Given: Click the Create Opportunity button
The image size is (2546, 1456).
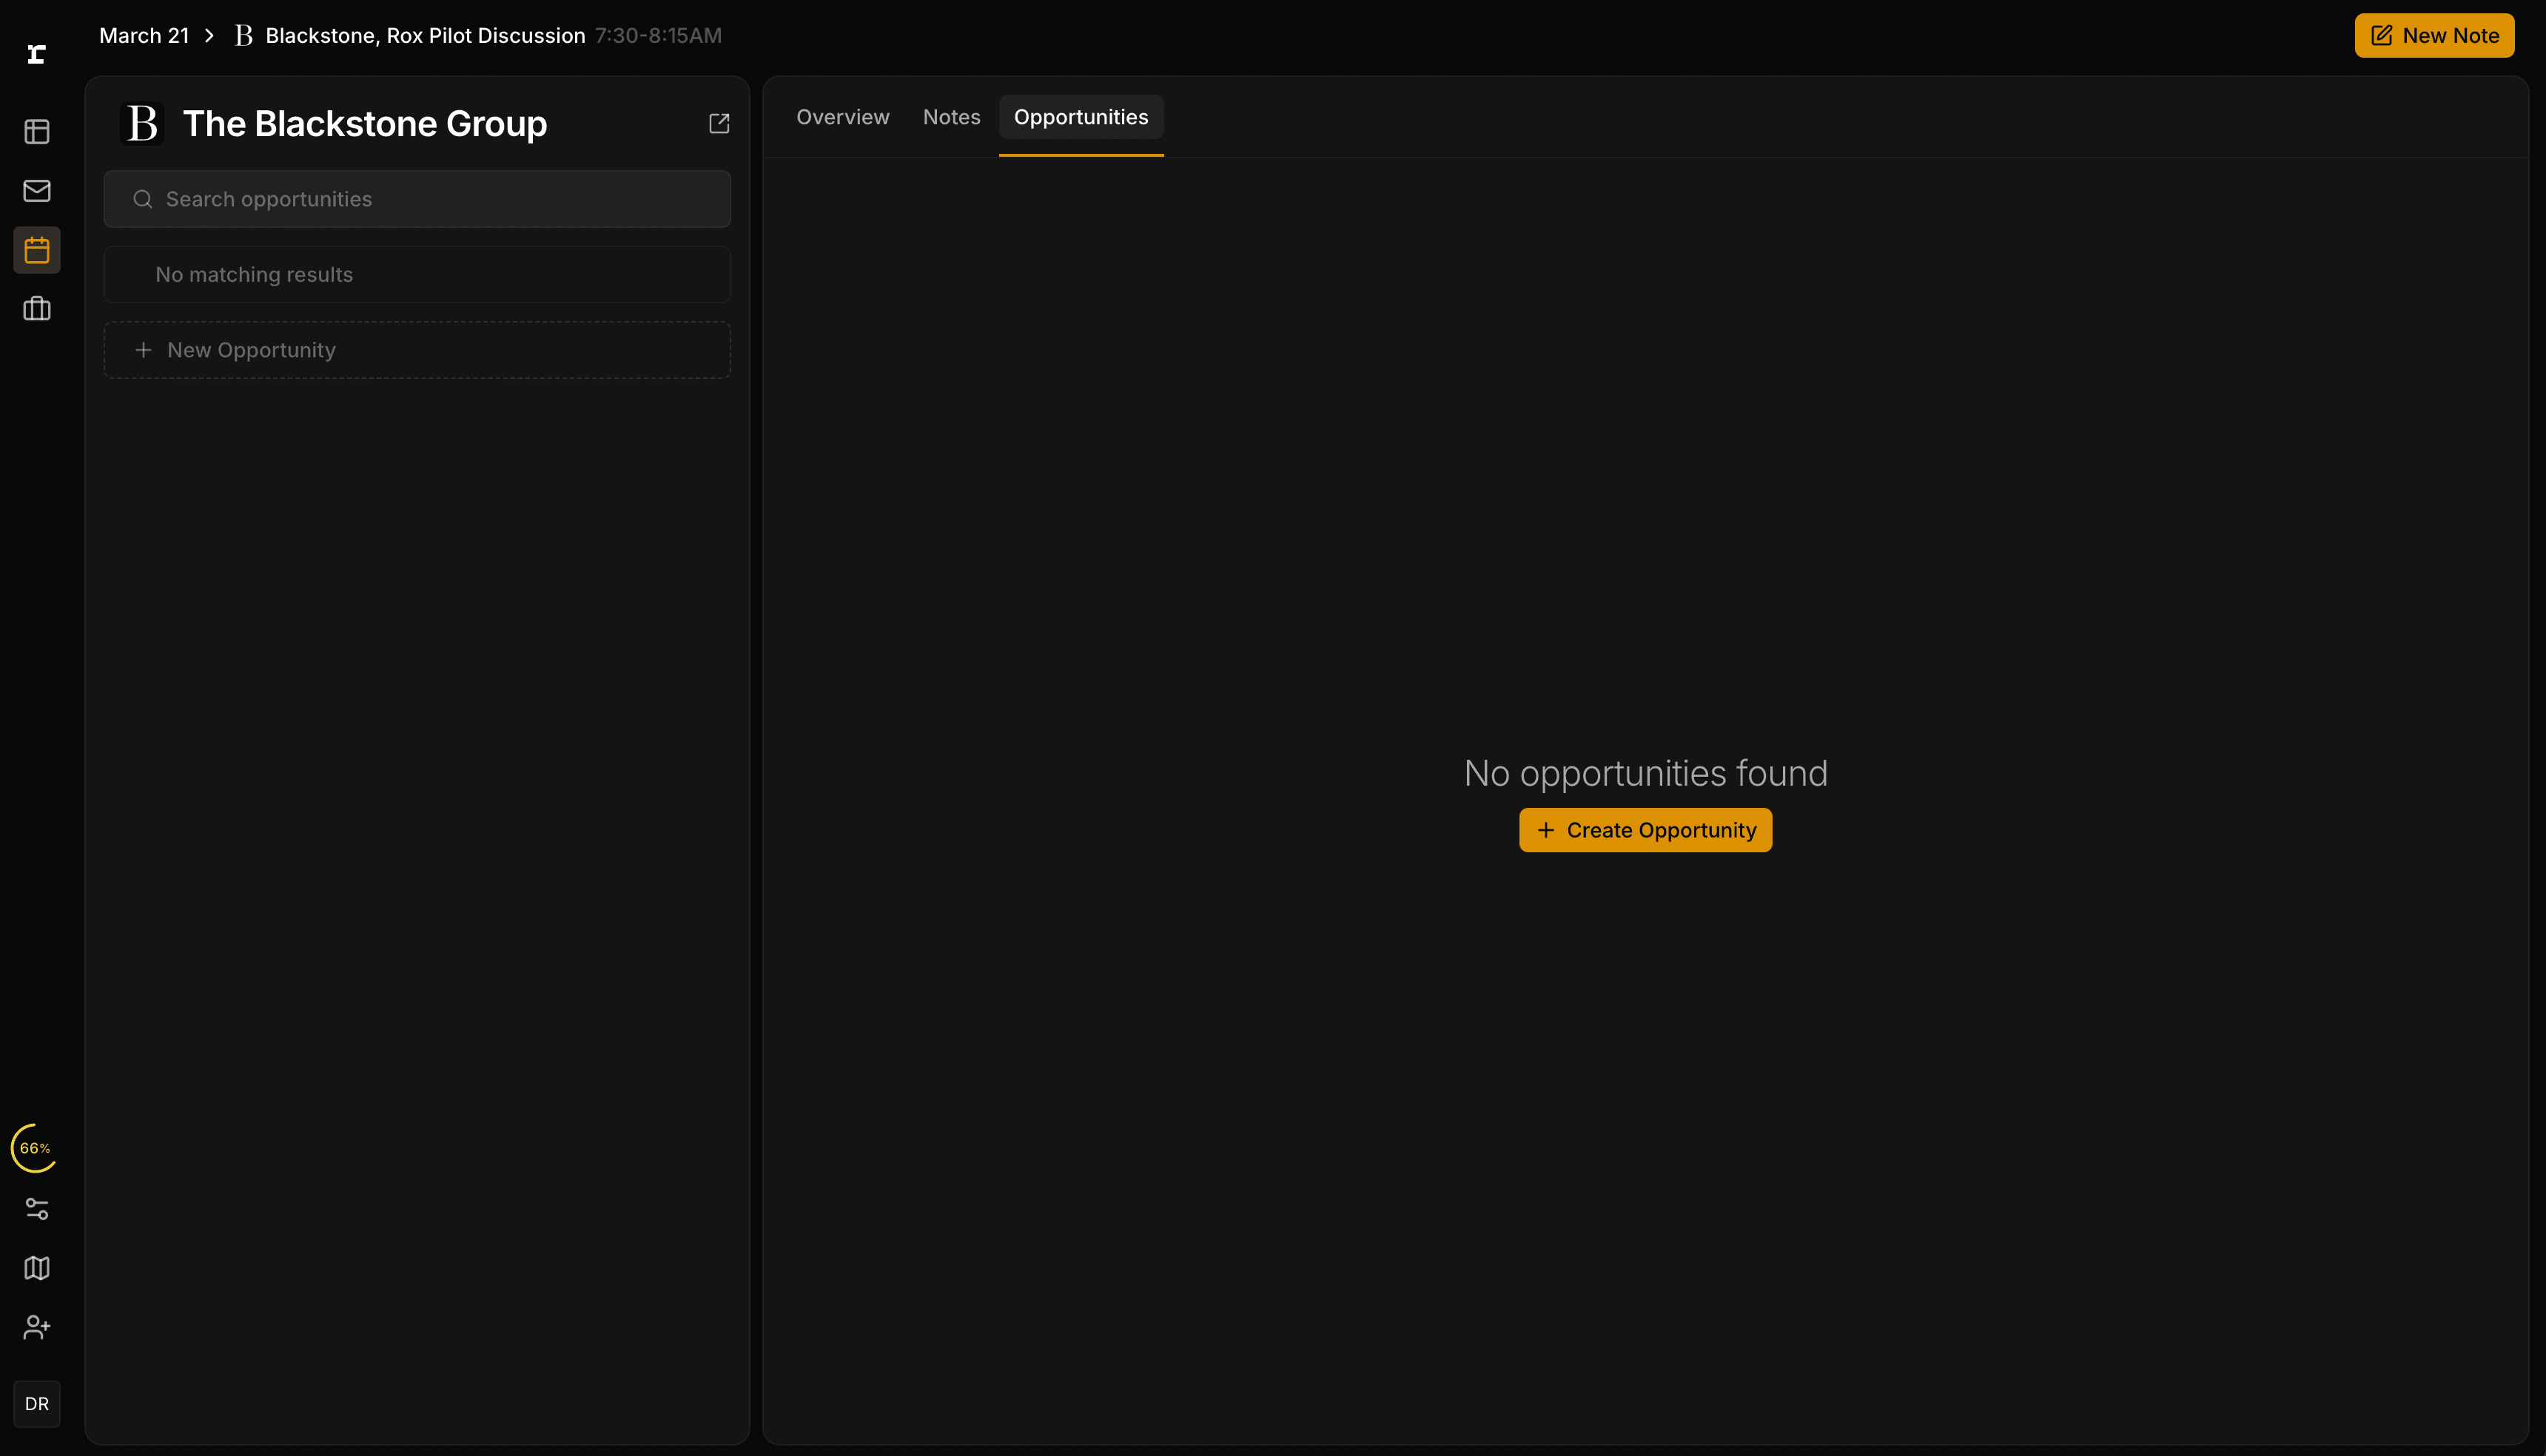Looking at the screenshot, I should 1645,830.
